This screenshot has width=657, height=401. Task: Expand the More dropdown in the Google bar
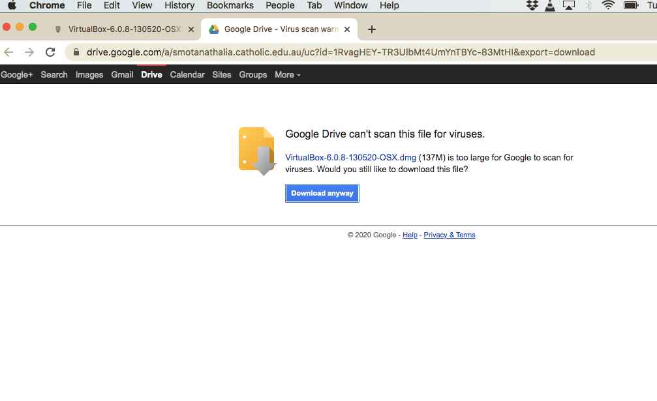point(288,75)
